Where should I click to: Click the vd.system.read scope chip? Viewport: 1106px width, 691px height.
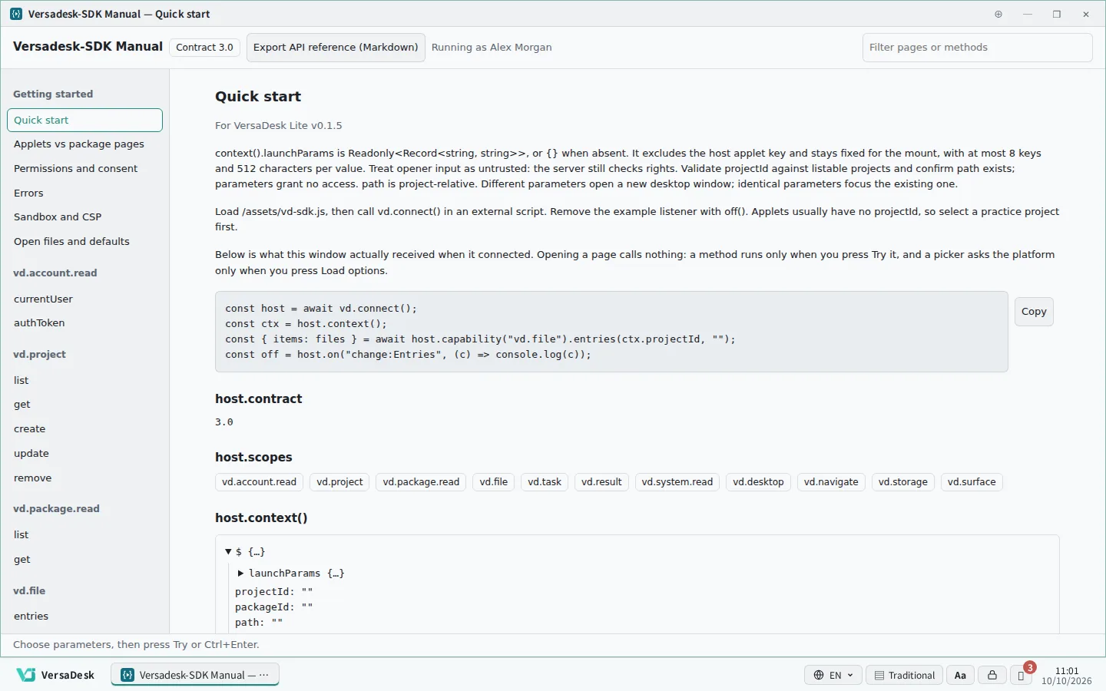pos(677,482)
